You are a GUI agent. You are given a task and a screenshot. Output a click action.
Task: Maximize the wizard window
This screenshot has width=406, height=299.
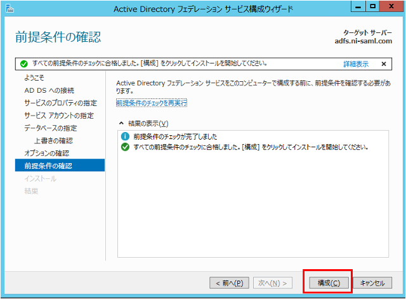coord(372,6)
